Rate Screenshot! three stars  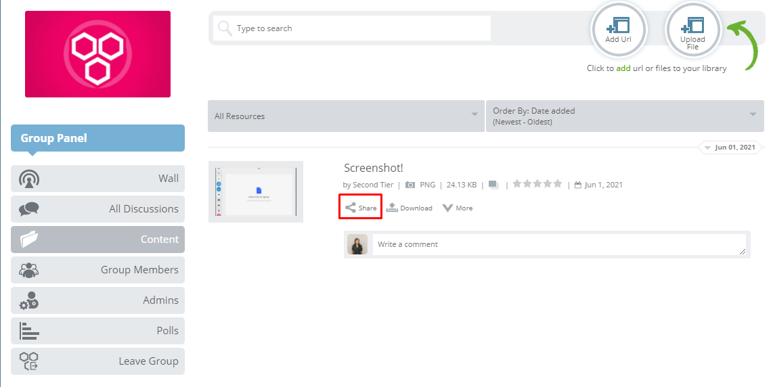point(537,184)
